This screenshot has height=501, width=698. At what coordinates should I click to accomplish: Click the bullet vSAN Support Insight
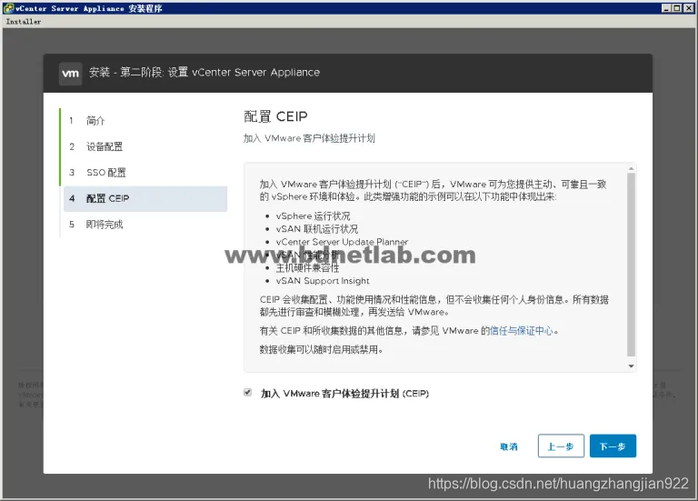[x=323, y=281]
